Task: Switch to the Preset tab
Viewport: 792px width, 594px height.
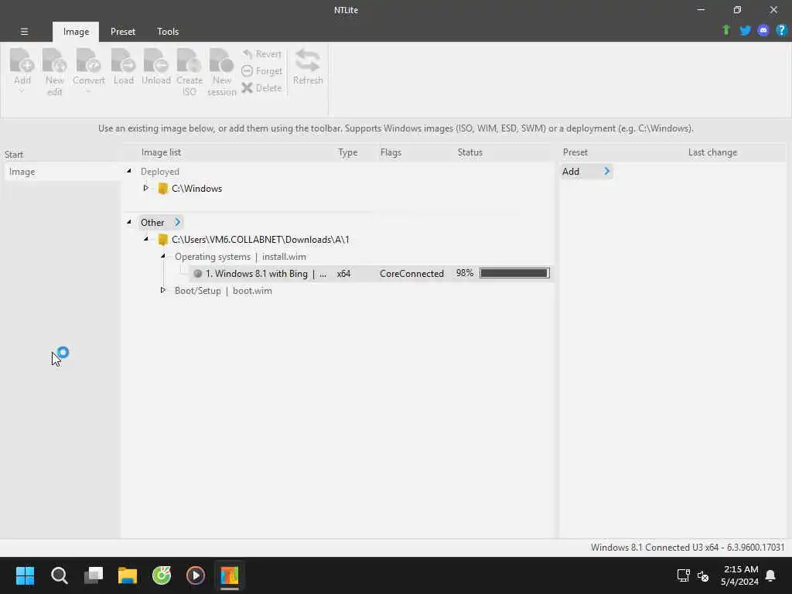Action: [x=123, y=31]
